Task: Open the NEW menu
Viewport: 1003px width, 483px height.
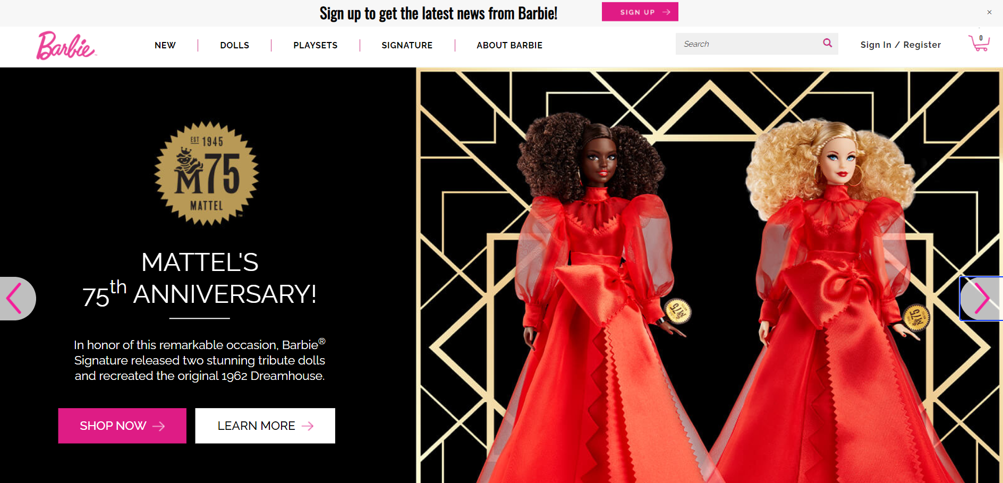Action: tap(165, 45)
